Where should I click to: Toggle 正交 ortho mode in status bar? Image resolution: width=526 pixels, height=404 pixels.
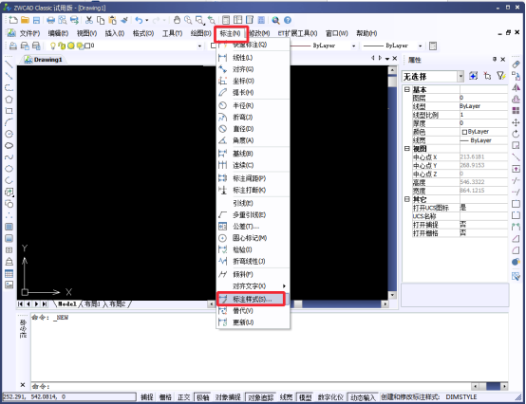coord(183,397)
